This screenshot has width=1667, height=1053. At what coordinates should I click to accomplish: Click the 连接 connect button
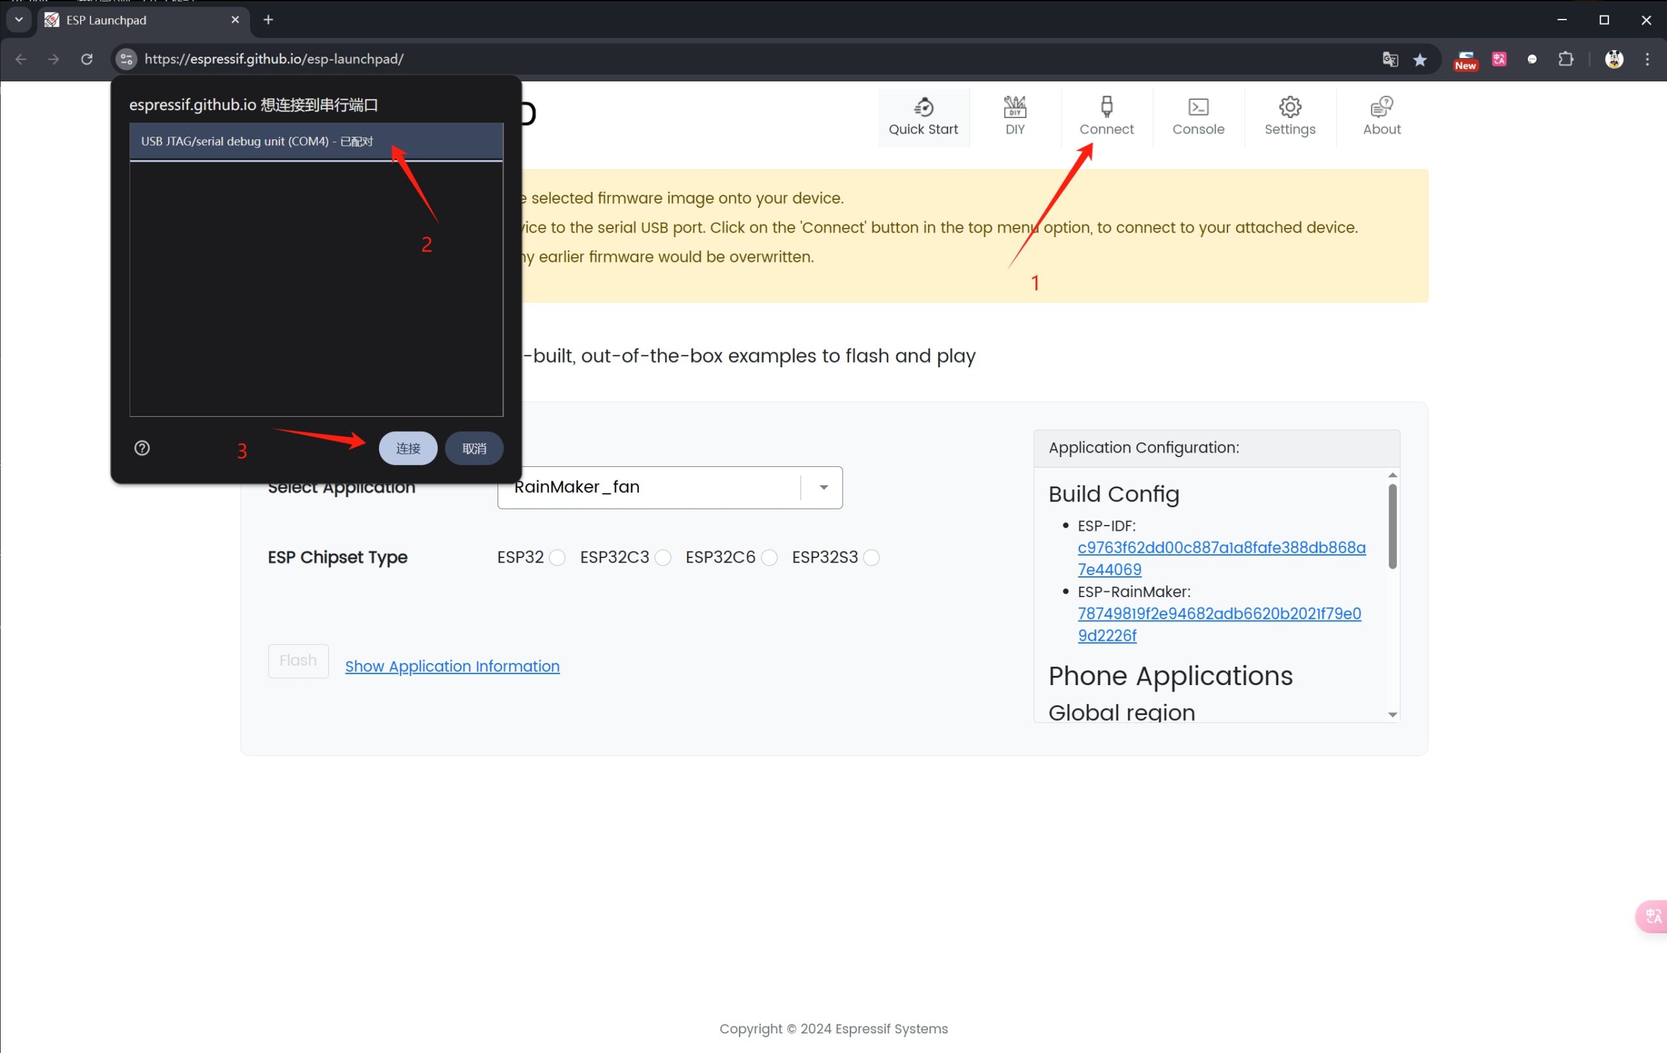click(408, 448)
